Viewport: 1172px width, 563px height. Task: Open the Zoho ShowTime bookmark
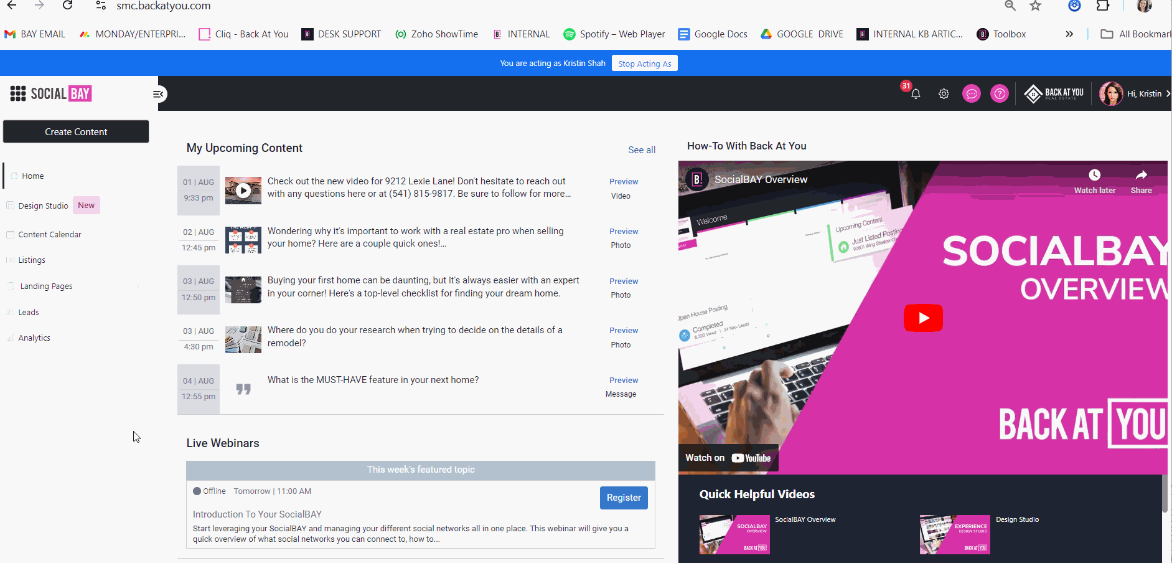[x=437, y=34]
